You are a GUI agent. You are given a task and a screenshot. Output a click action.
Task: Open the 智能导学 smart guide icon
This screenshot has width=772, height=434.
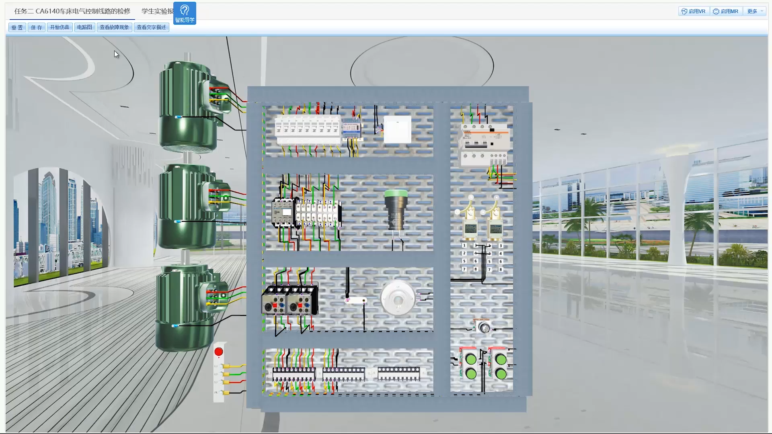pyautogui.click(x=185, y=13)
